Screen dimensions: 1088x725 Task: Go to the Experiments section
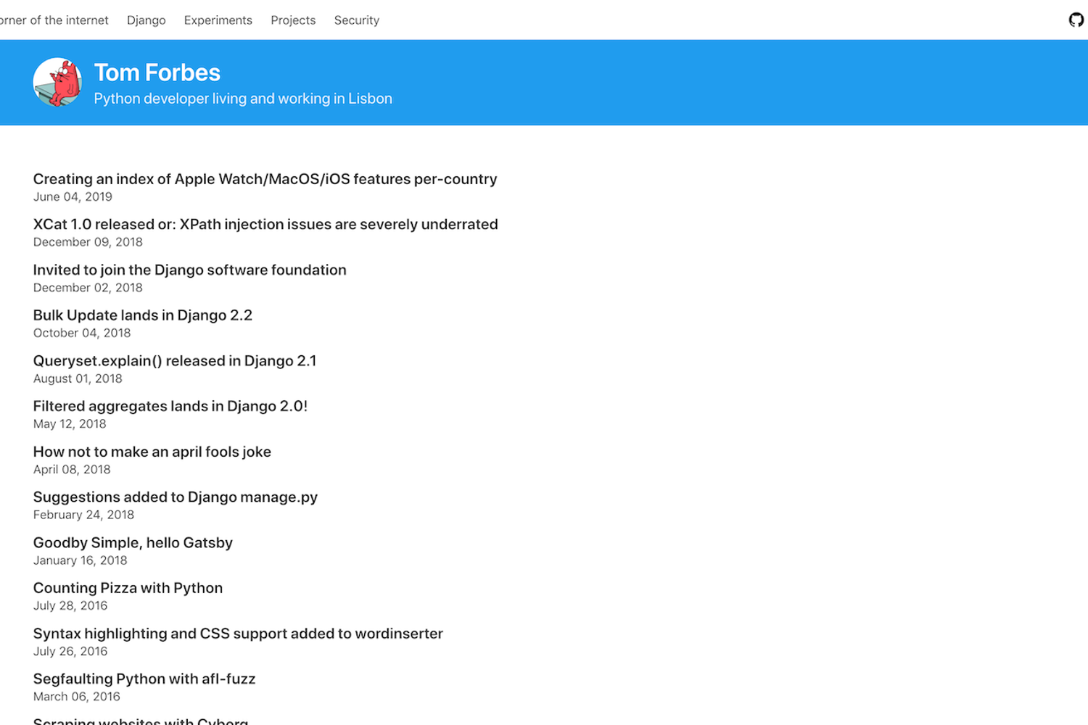coord(218,20)
